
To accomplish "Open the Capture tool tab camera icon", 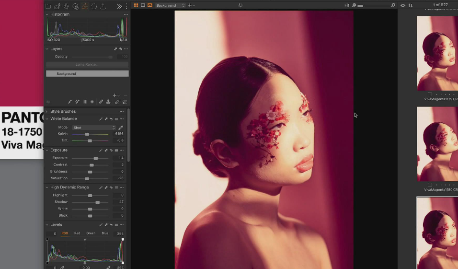I will [57, 6].
